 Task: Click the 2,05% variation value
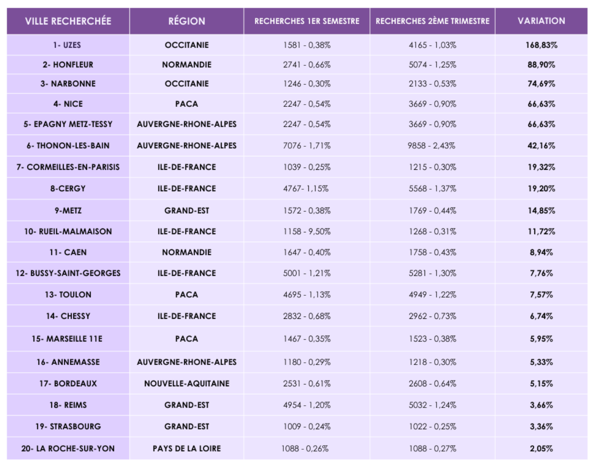[x=541, y=449]
